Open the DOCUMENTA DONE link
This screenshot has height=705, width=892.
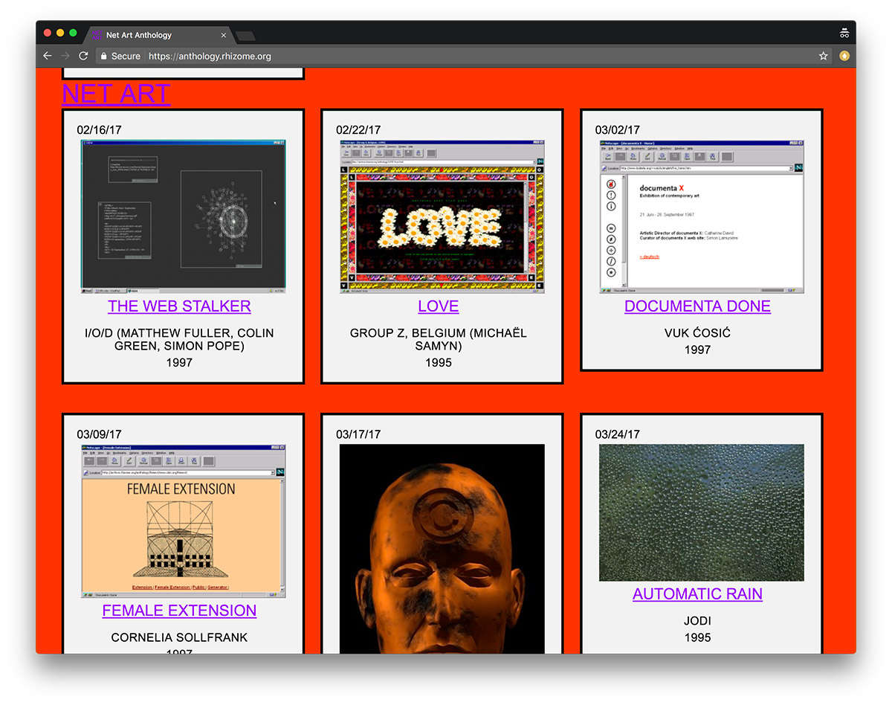coord(697,306)
